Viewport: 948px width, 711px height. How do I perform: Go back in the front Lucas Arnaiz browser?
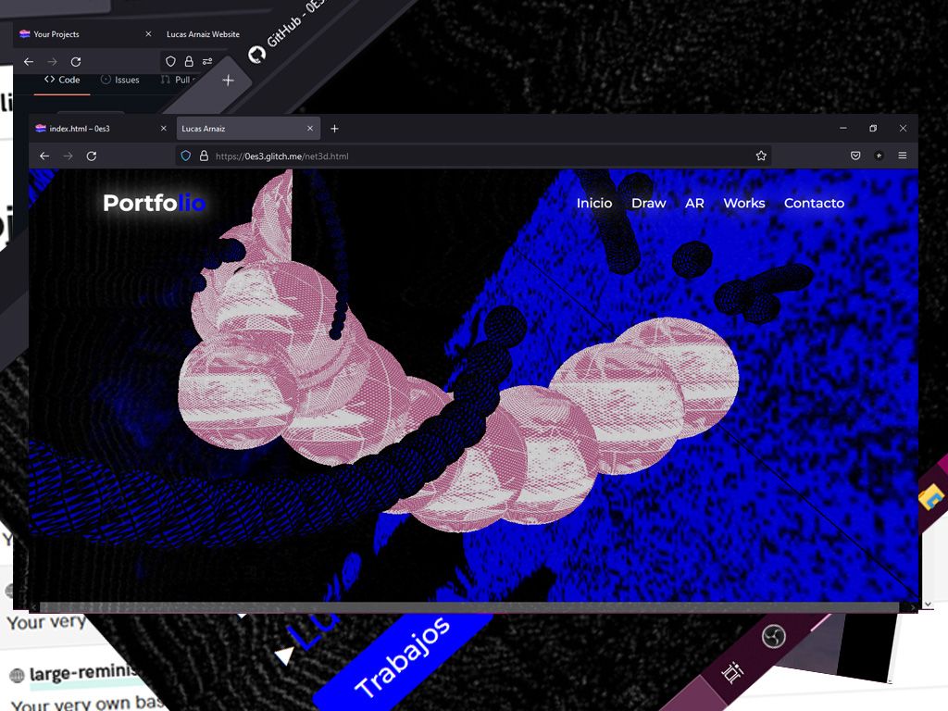point(44,156)
